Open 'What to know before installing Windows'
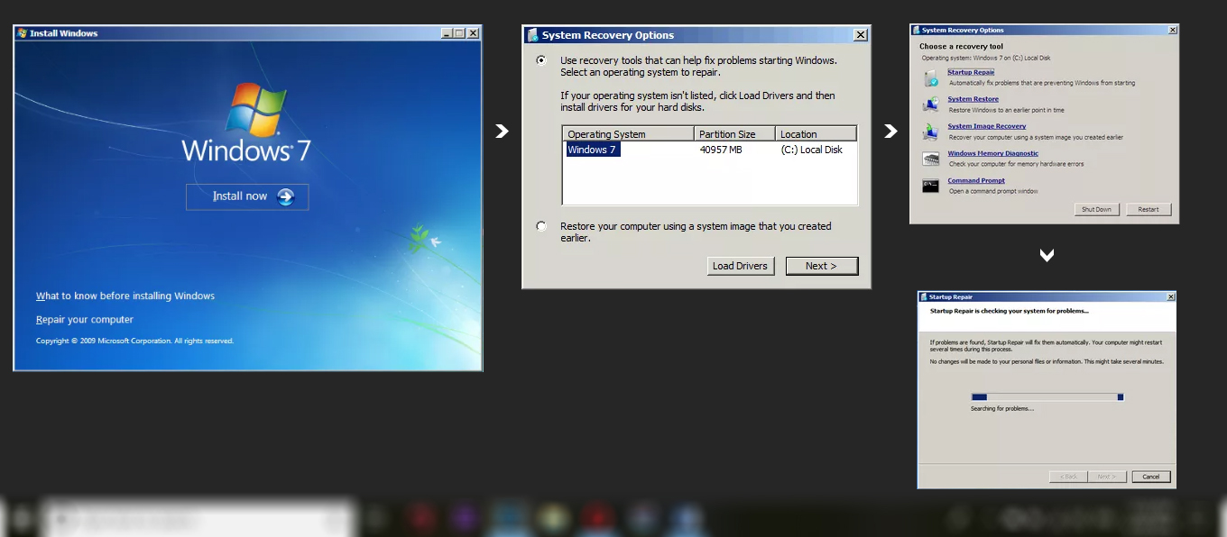The image size is (1227, 537). click(125, 296)
